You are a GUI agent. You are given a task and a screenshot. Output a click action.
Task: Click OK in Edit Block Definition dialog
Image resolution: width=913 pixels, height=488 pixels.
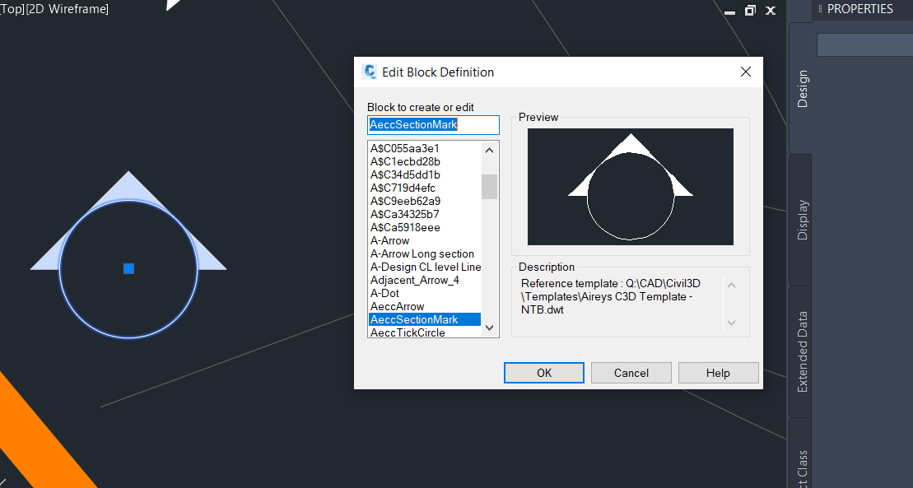pos(544,373)
